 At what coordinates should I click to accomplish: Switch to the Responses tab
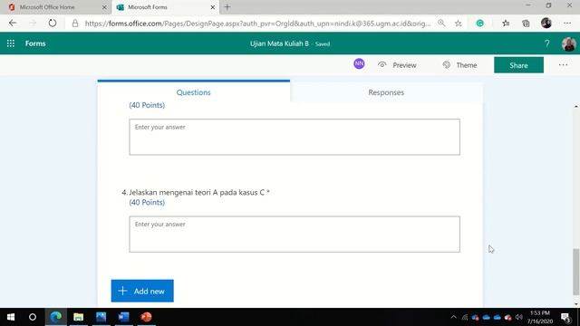pos(386,92)
